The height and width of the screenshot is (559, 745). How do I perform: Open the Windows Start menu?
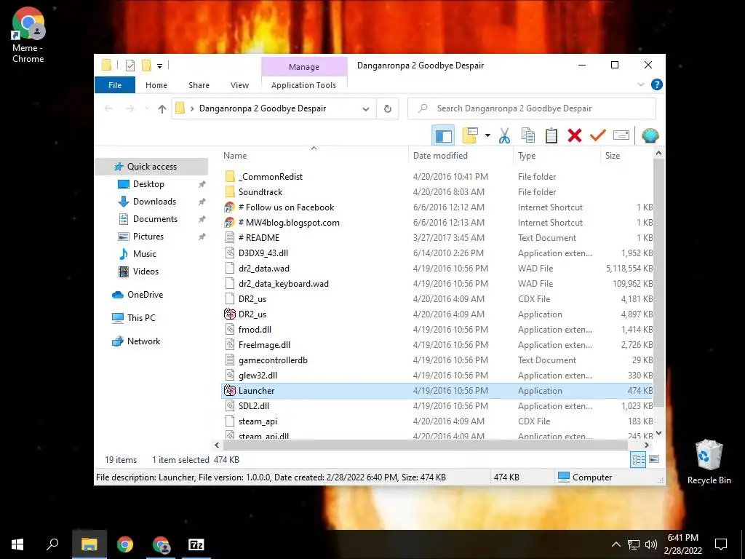pos(17,544)
